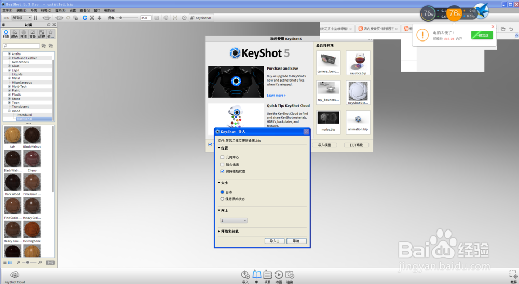Click the Import (导入) button in import dialog
This screenshot has width=519, height=284.
coord(275,241)
